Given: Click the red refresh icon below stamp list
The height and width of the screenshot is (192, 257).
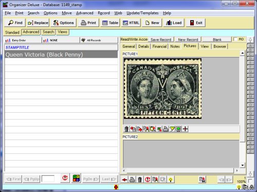Looking at the screenshot, I should coord(65,178).
